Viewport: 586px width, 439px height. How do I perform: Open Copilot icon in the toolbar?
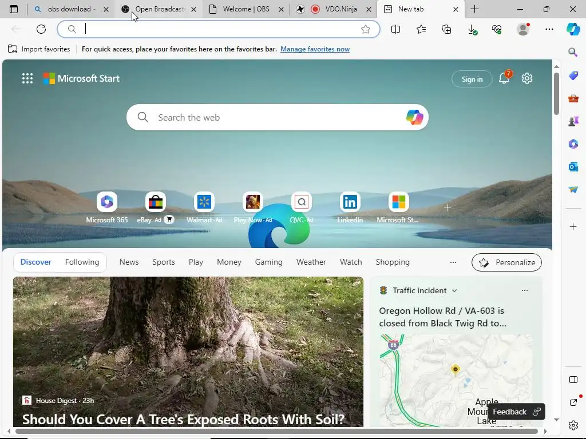(573, 29)
